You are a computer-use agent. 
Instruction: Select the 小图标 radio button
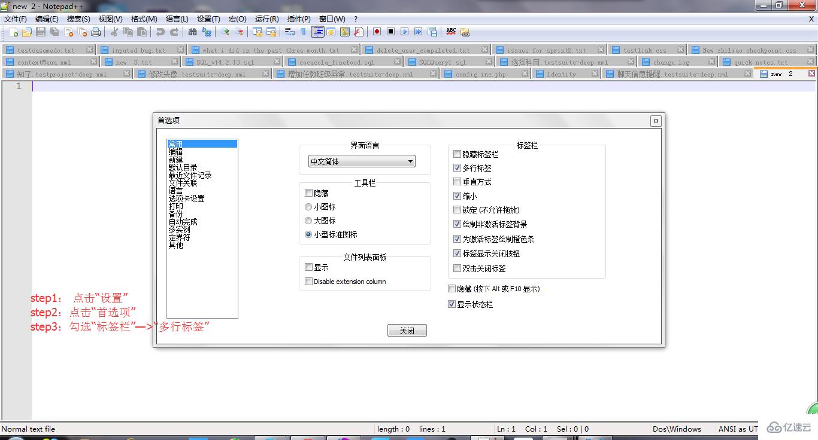pyautogui.click(x=308, y=207)
